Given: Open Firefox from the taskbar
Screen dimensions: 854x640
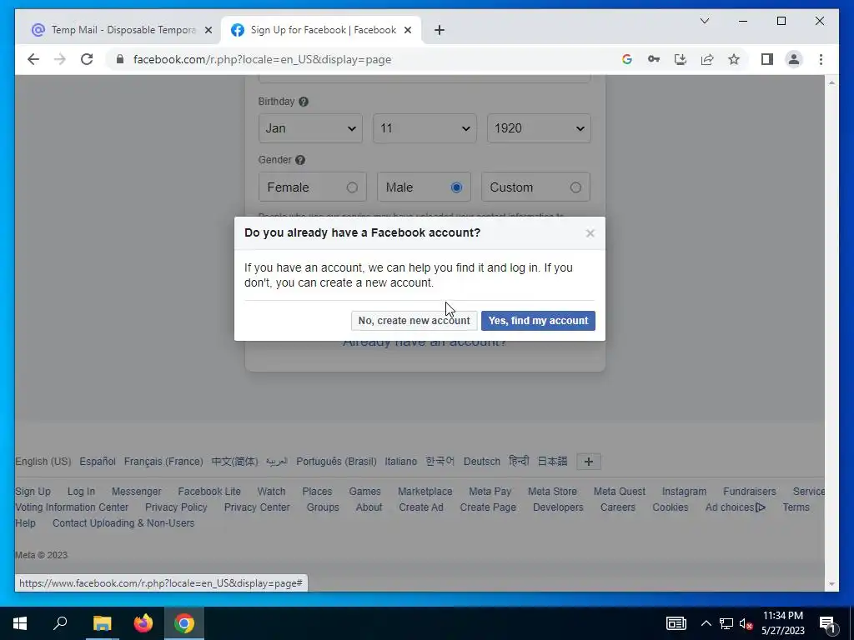Looking at the screenshot, I should [x=143, y=623].
